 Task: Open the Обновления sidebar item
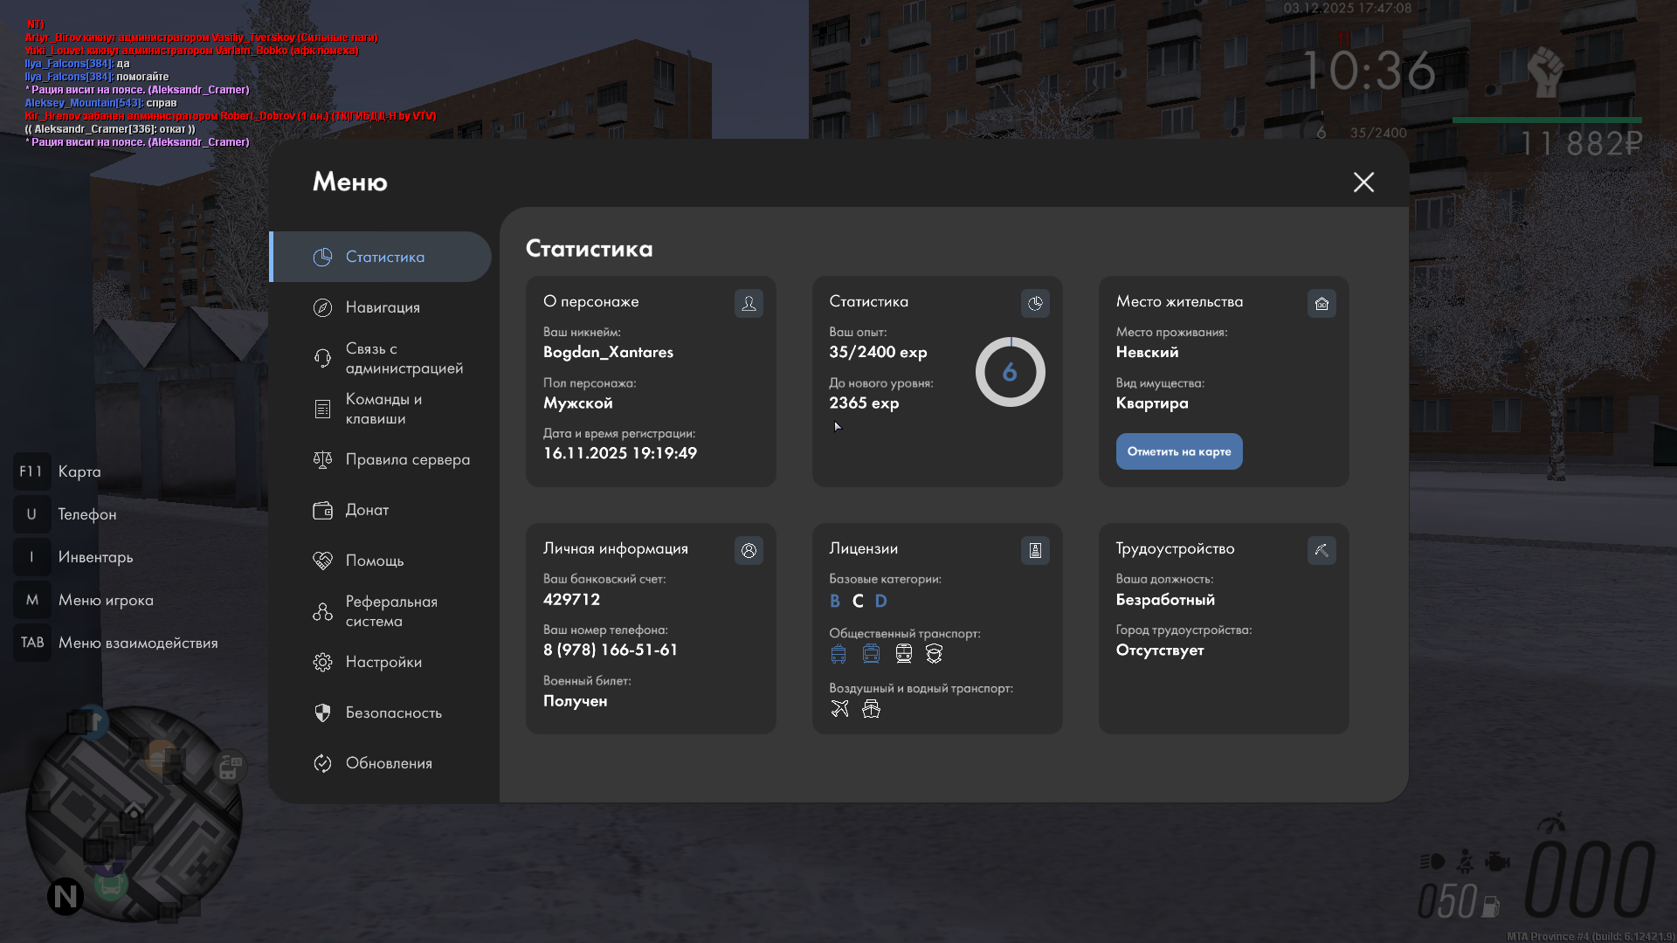click(x=388, y=763)
